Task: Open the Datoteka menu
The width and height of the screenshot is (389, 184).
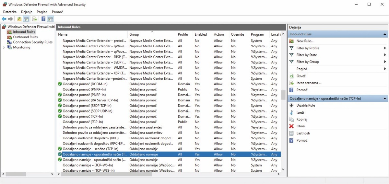Action: 10,12
